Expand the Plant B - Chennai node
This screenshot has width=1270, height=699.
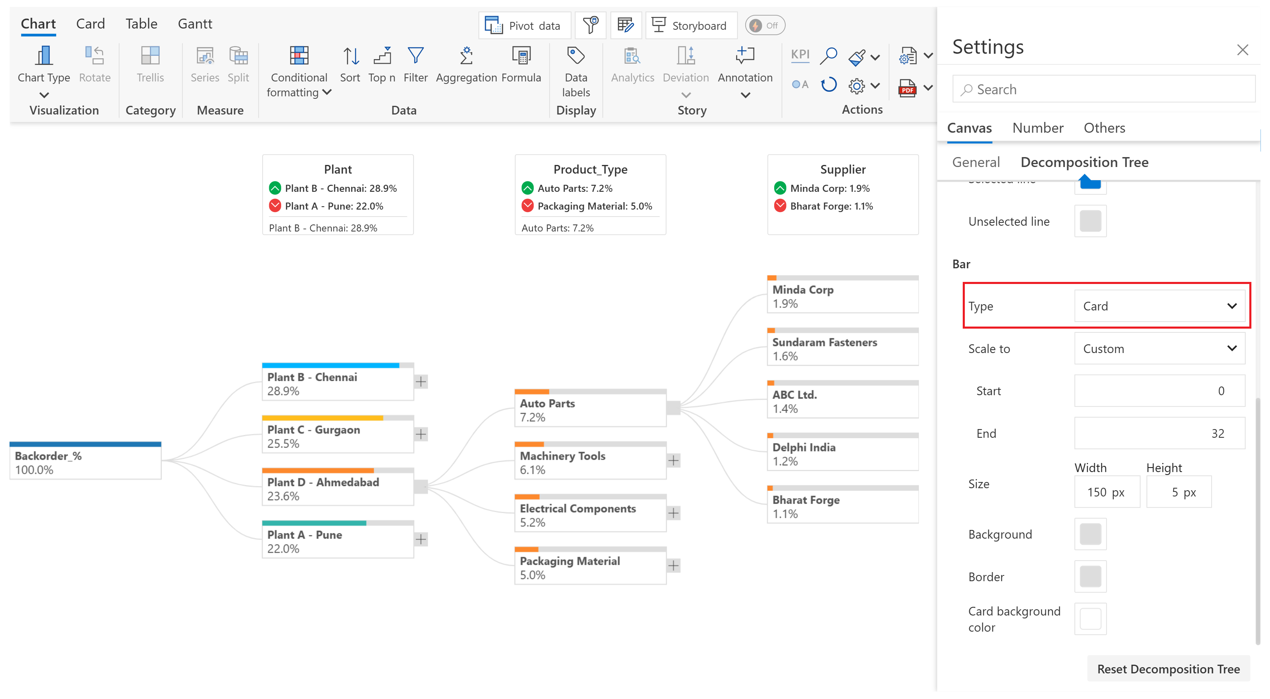[x=421, y=382]
